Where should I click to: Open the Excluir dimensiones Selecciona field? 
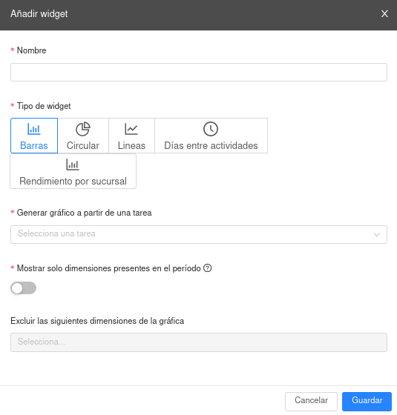coord(199,342)
